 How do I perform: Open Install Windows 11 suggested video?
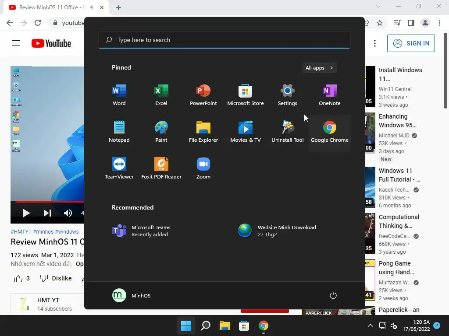pos(400,74)
